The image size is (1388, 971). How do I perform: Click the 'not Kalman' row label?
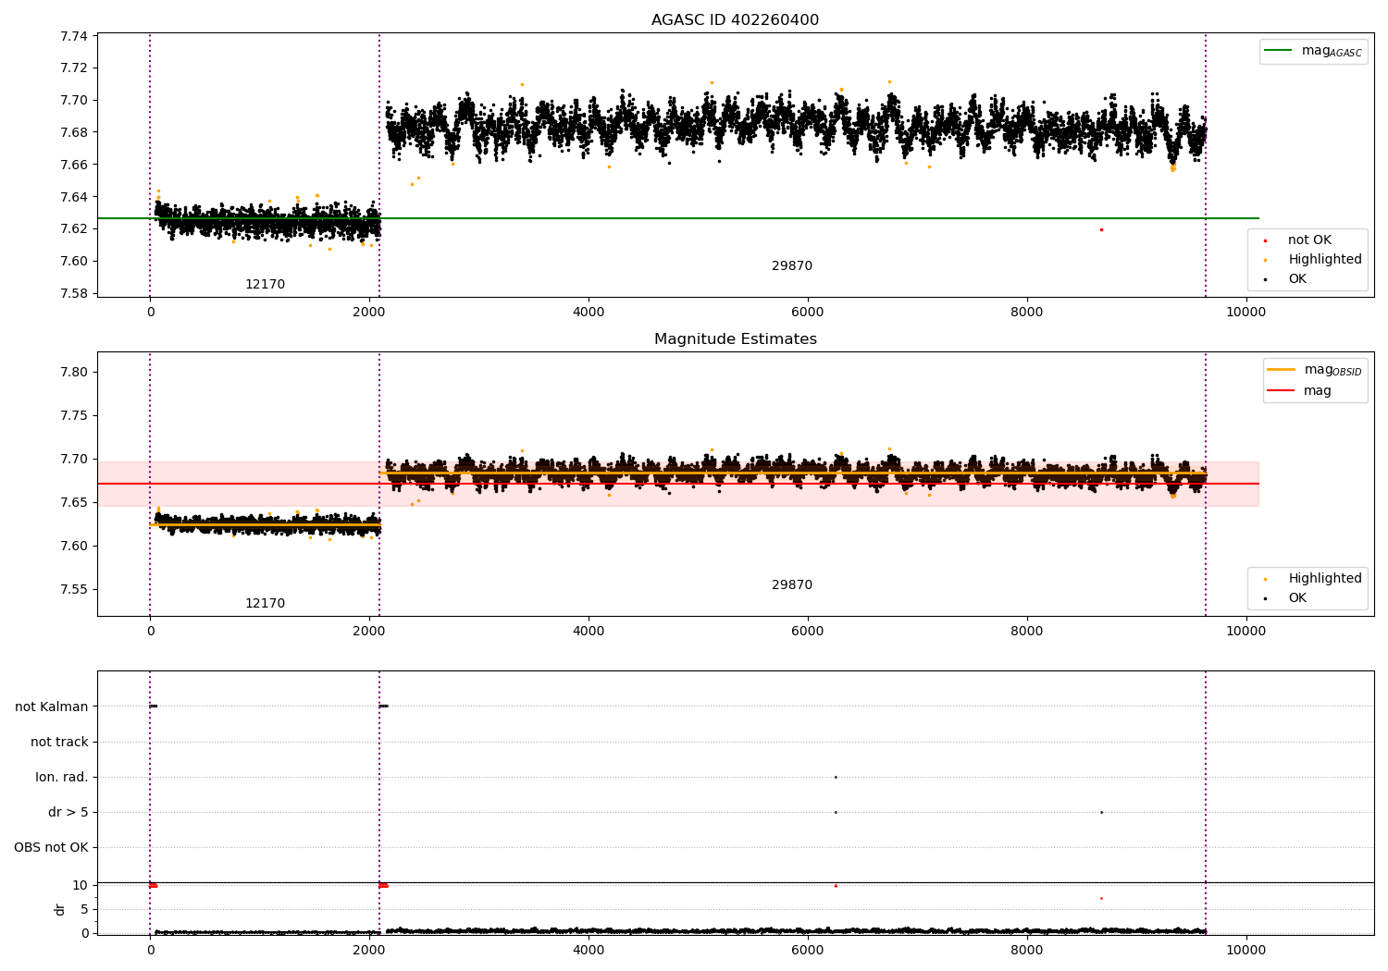coord(52,707)
